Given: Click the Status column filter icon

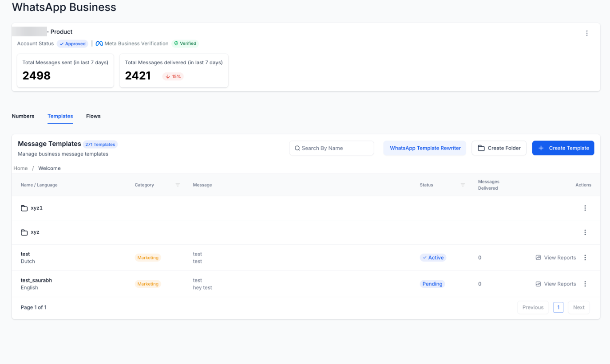Looking at the screenshot, I should (463, 185).
